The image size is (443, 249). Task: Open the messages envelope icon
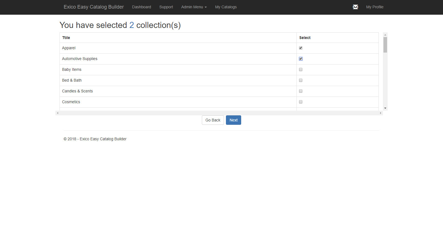356,7
